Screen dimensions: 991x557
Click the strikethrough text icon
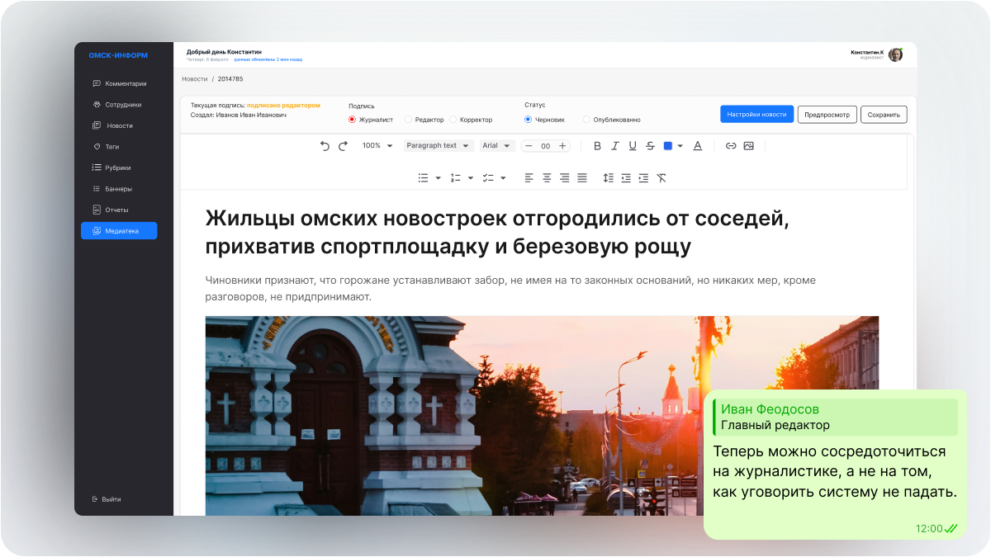(650, 146)
